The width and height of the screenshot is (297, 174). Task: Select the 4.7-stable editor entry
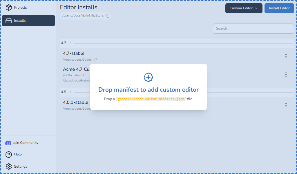pos(177,56)
